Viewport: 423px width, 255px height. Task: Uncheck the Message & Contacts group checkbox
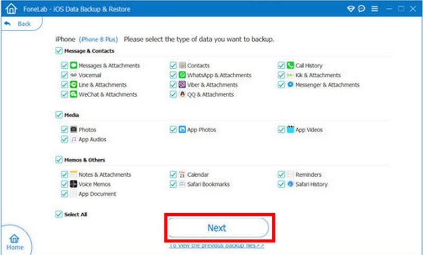coord(59,51)
